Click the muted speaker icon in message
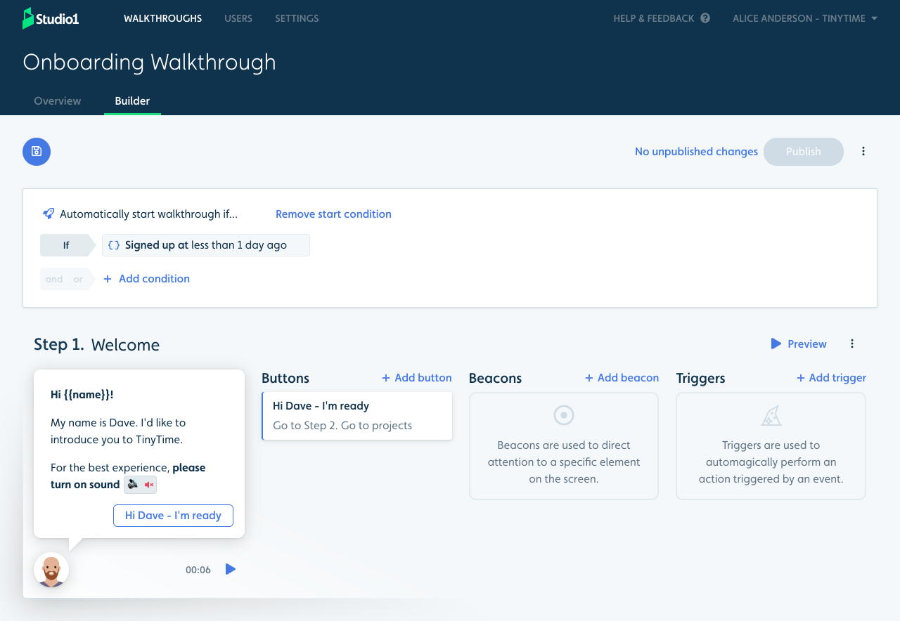 pyautogui.click(x=149, y=485)
